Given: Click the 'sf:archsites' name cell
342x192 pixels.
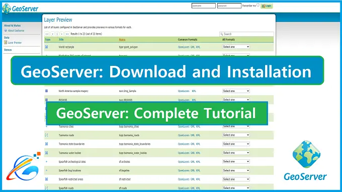Looking at the screenshot, I should tap(124, 162).
